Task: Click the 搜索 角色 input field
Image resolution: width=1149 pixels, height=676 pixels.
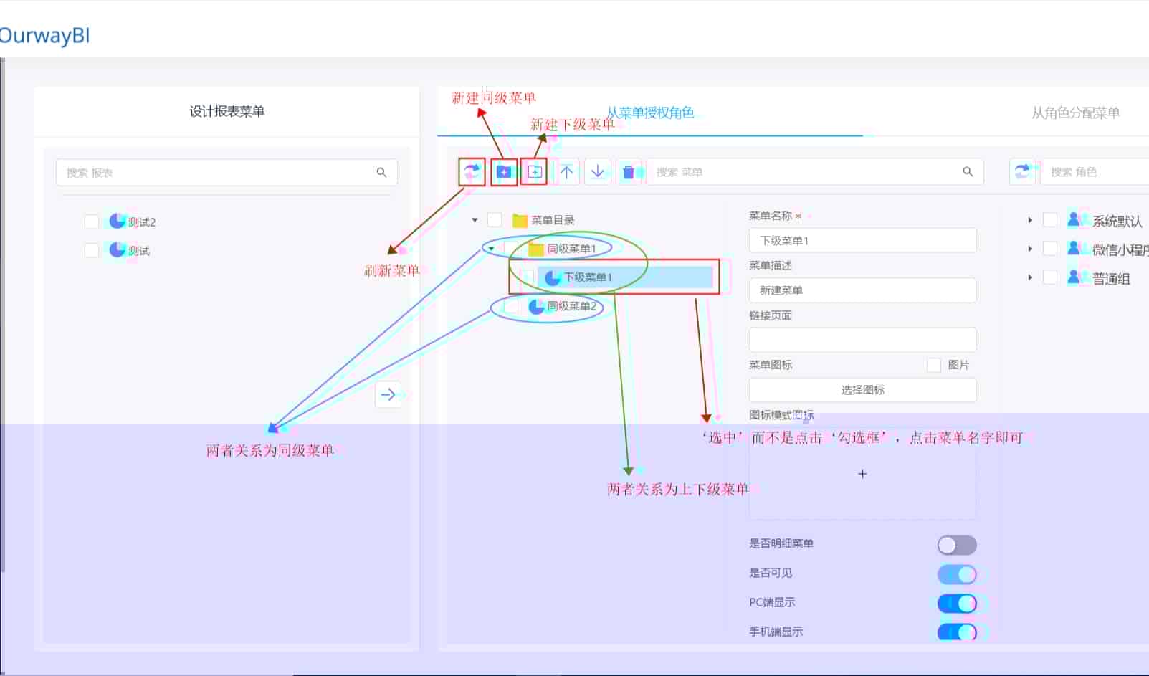Action: point(1095,172)
